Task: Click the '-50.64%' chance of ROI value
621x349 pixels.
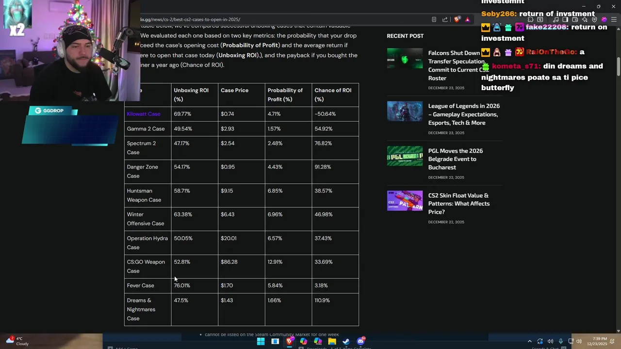Action: (325, 114)
